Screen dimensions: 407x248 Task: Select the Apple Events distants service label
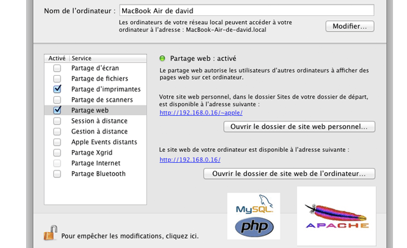click(x=104, y=142)
